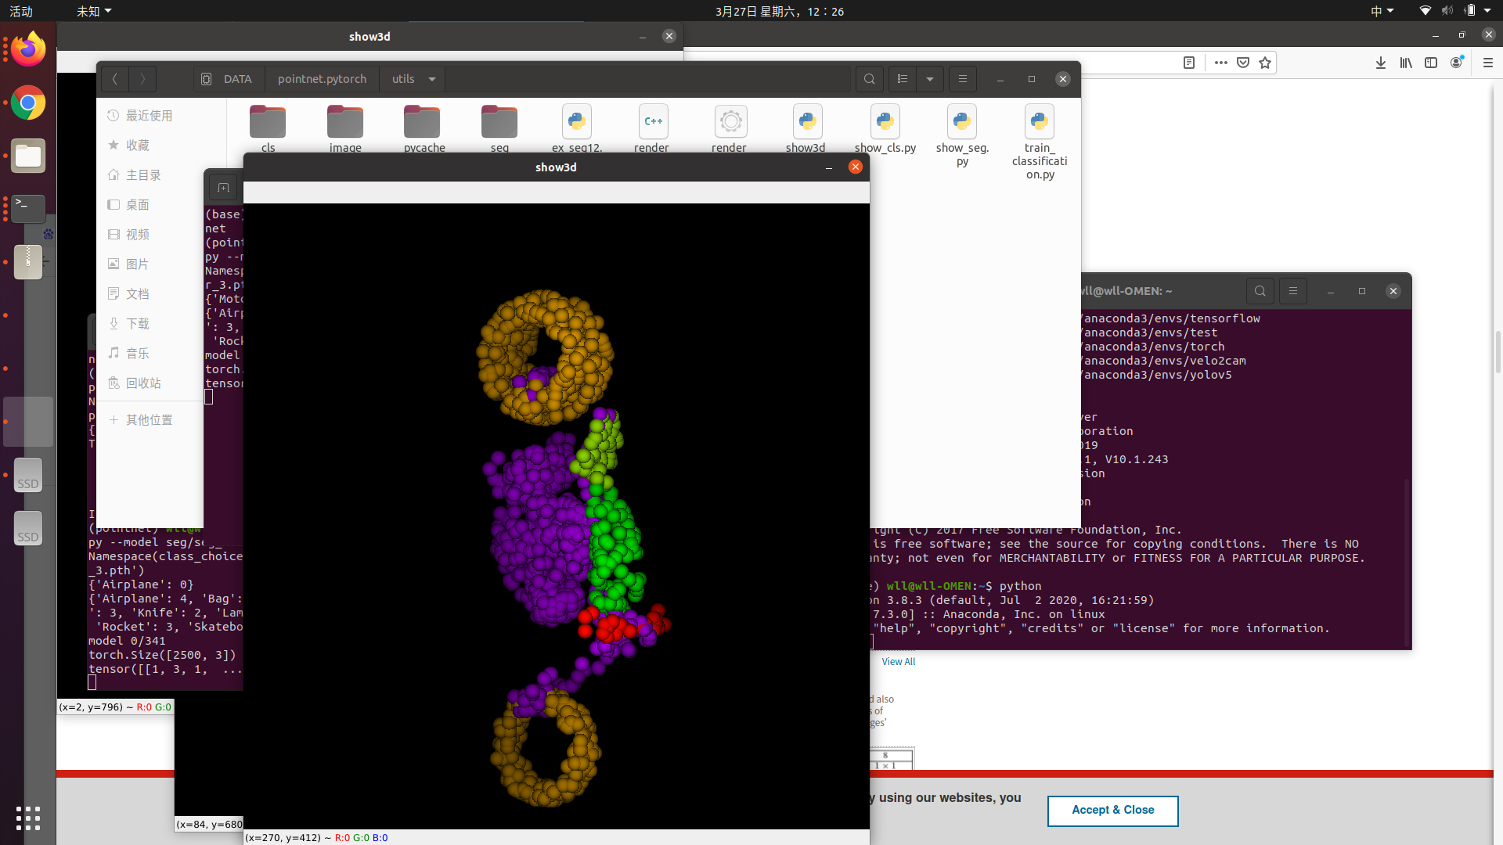Select the train_classification.py file
Viewport: 1503px width, 845px height.
(1040, 142)
